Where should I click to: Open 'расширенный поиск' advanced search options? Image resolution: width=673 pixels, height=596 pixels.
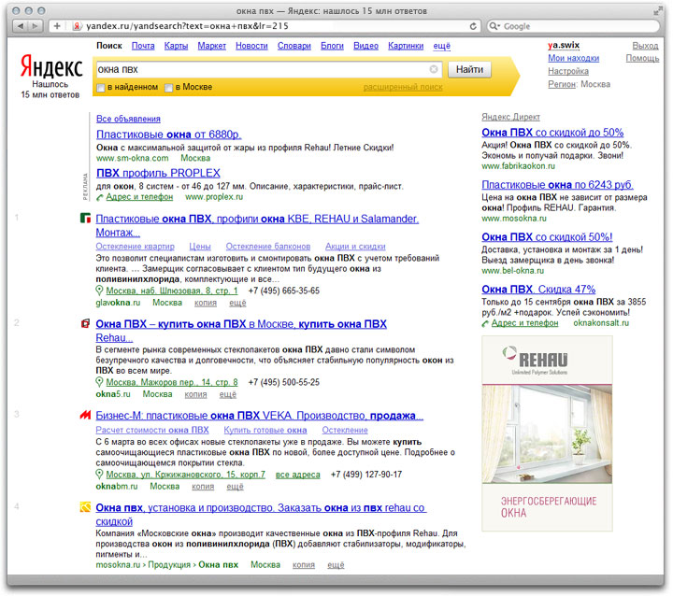403,87
